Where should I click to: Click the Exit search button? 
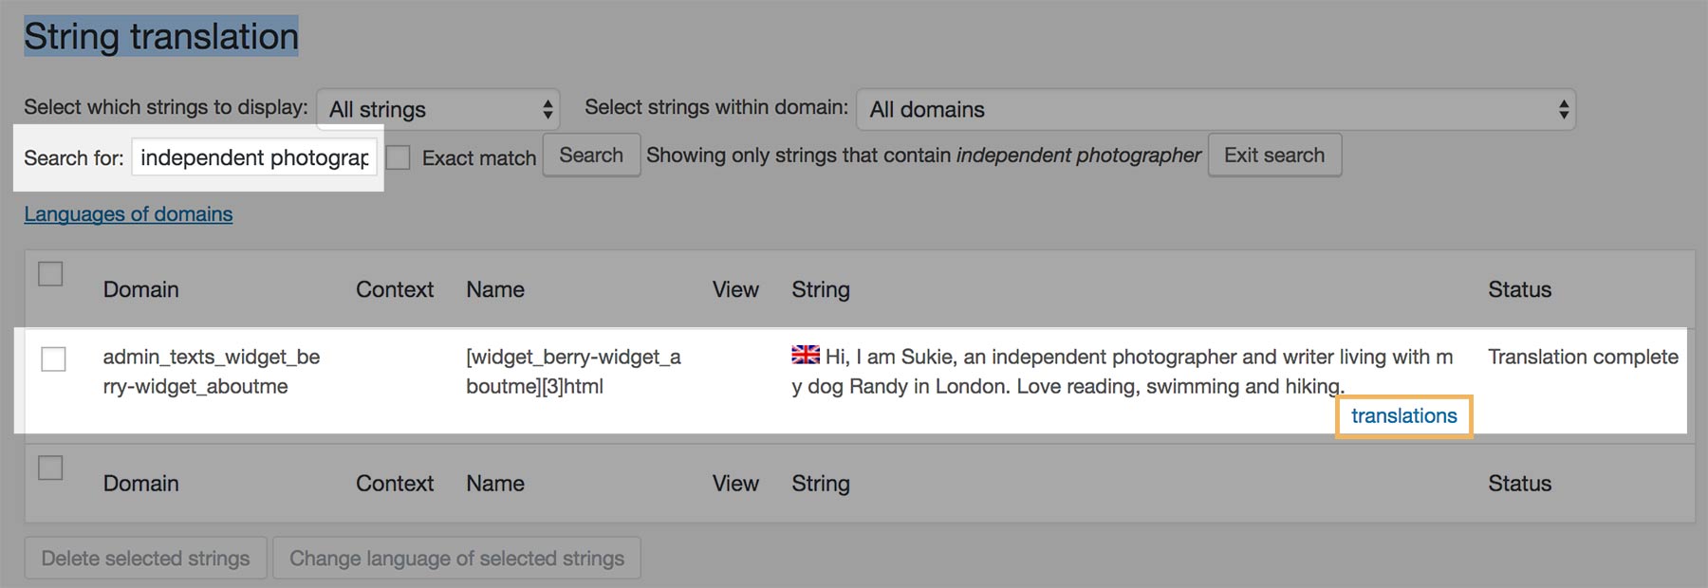coord(1274,156)
